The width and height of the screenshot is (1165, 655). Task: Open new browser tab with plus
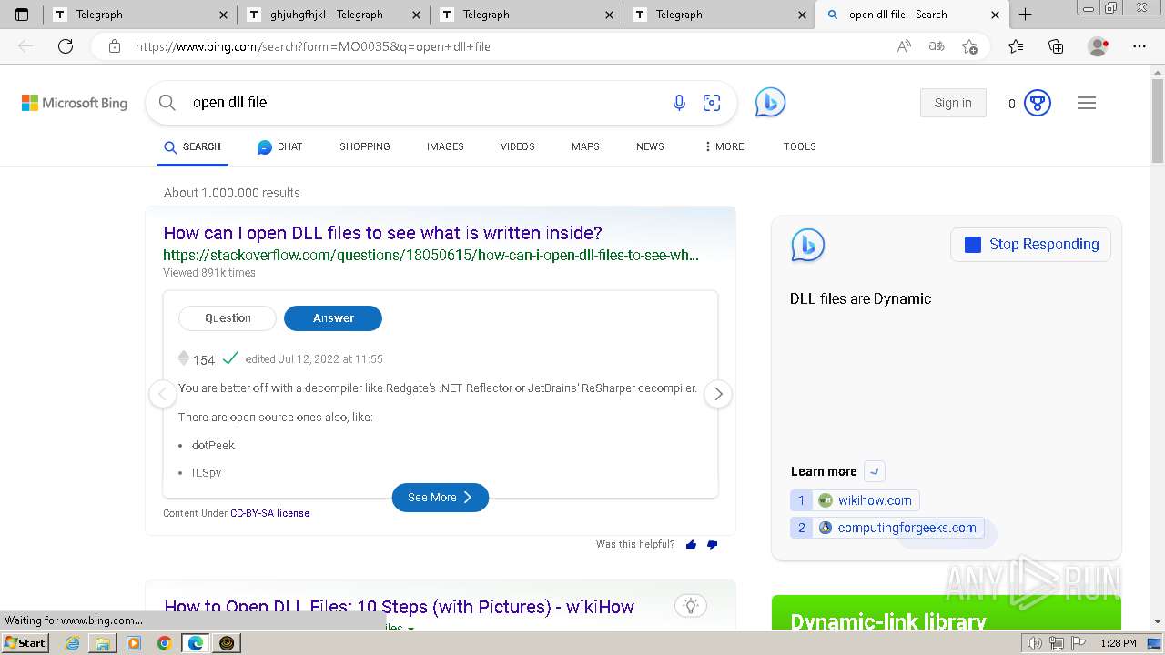coord(1026,15)
